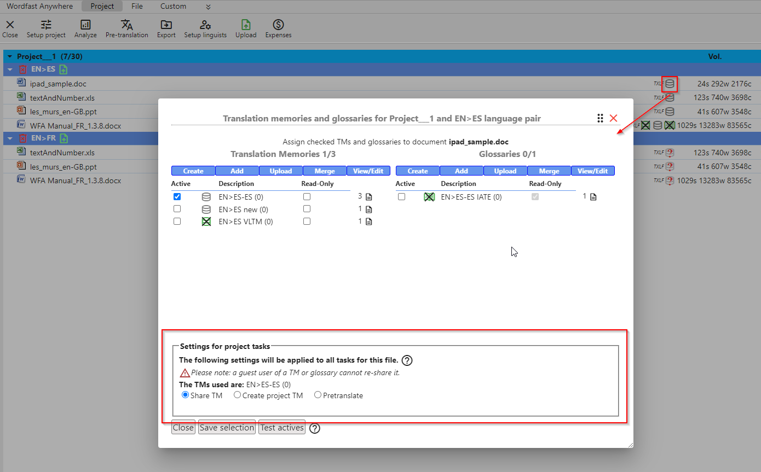Click the Close button at the dialog bottom
This screenshot has height=472, width=761.
click(183, 428)
